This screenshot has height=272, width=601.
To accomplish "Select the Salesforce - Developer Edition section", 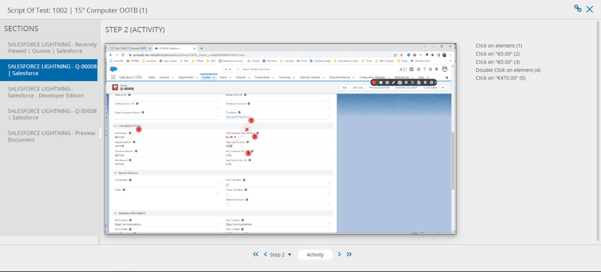I will [49, 92].
